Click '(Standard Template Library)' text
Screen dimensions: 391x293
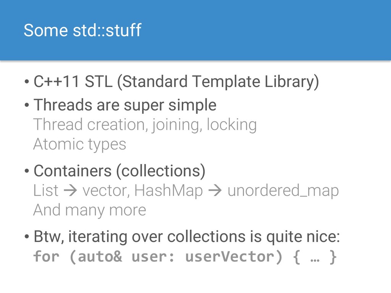pos(218,82)
